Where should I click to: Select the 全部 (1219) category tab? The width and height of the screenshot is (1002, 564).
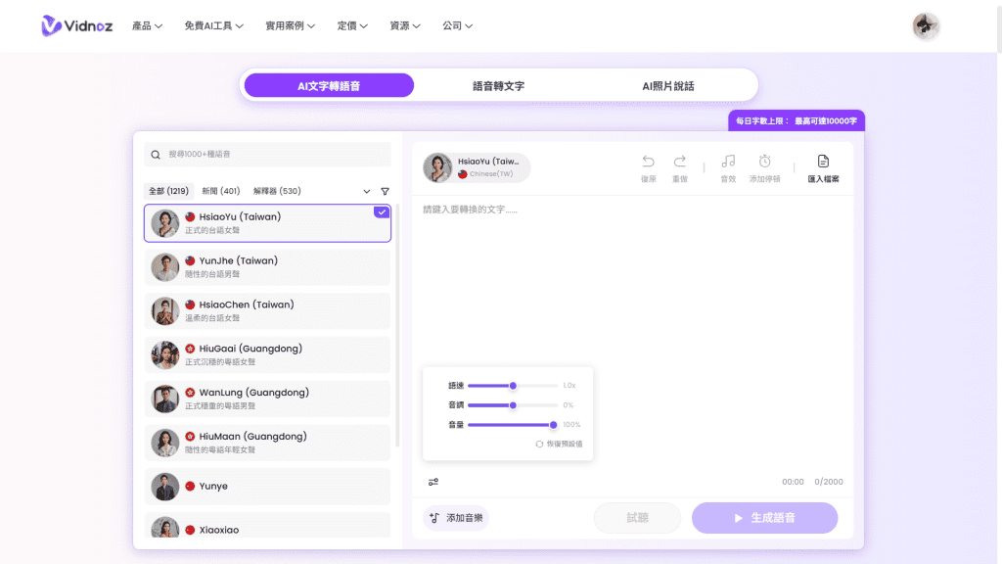168,191
